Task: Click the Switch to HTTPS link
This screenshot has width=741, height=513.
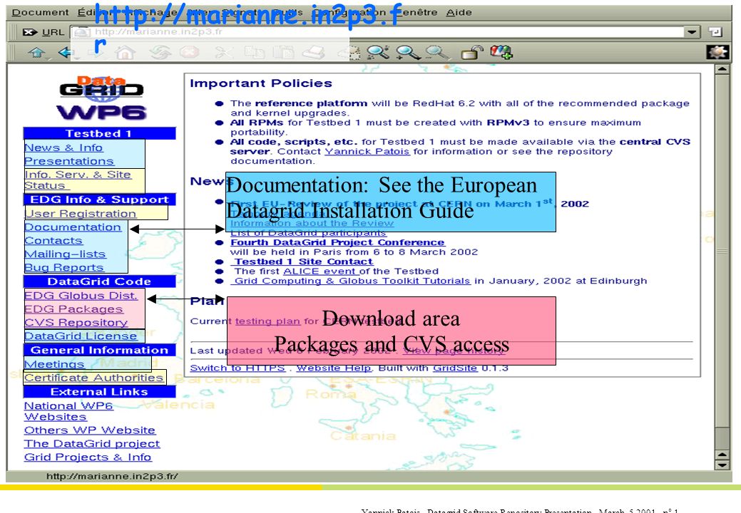Action: (x=237, y=368)
